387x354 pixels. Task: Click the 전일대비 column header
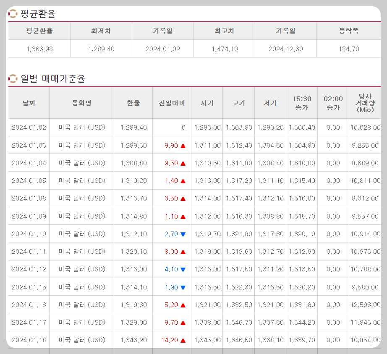click(x=172, y=103)
